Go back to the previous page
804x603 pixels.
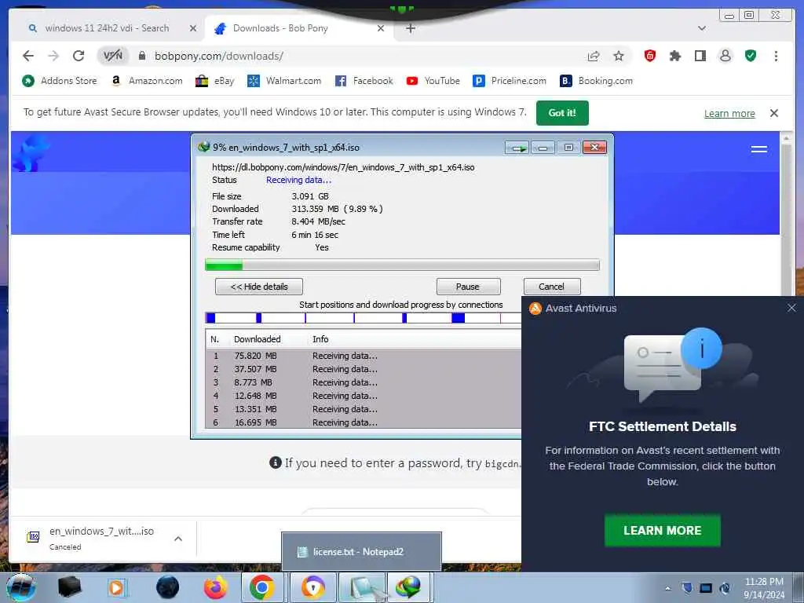pyautogui.click(x=28, y=56)
